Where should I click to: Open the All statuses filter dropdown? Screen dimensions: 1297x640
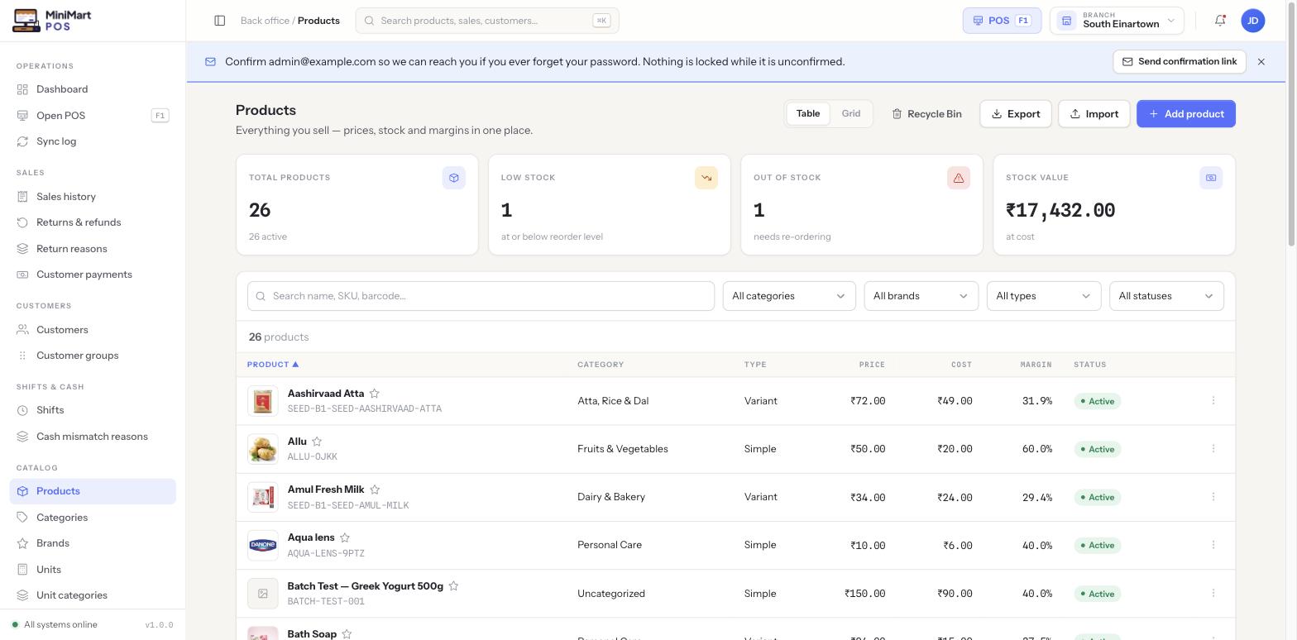[x=1166, y=296]
